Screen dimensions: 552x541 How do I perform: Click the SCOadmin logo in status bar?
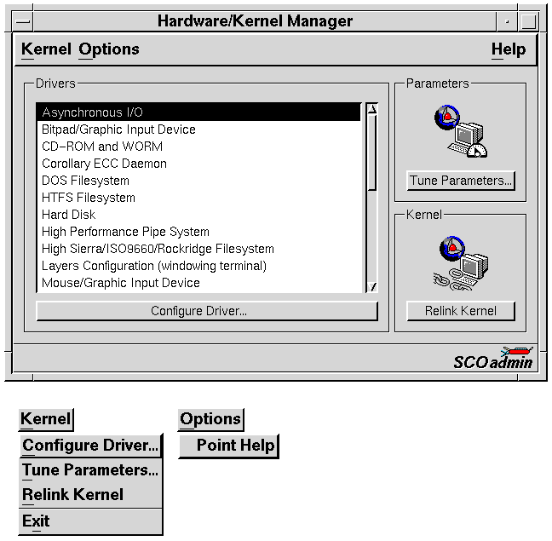click(x=493, y=359)
